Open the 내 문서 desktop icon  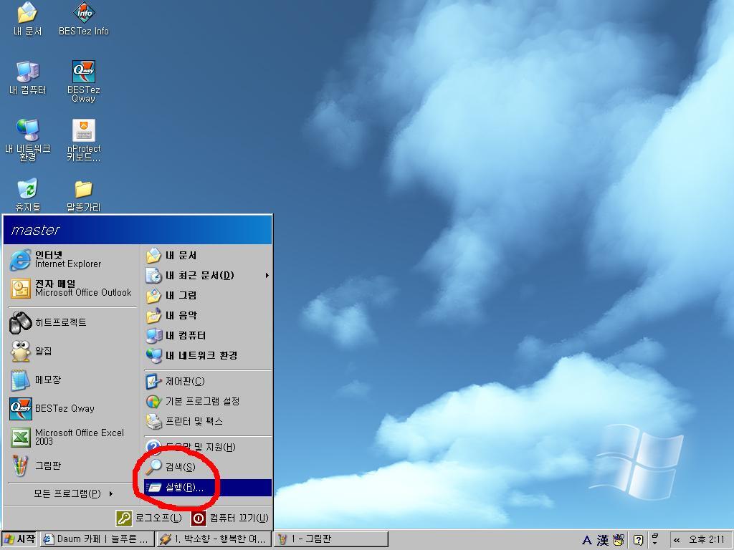pos(27,19)
